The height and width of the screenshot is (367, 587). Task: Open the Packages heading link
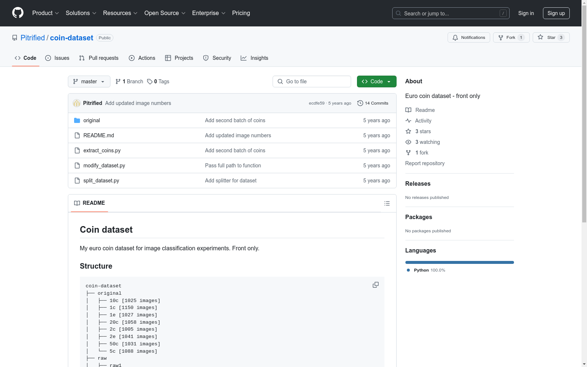pyautogui.click(x=419, y=217)
